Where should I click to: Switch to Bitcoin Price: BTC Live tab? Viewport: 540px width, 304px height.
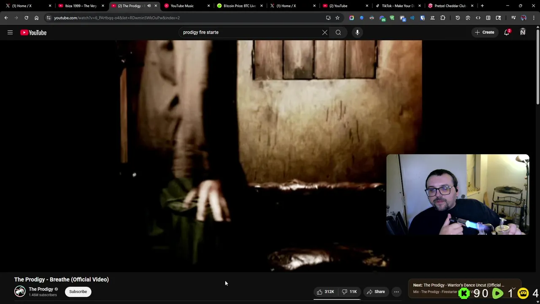239,6
